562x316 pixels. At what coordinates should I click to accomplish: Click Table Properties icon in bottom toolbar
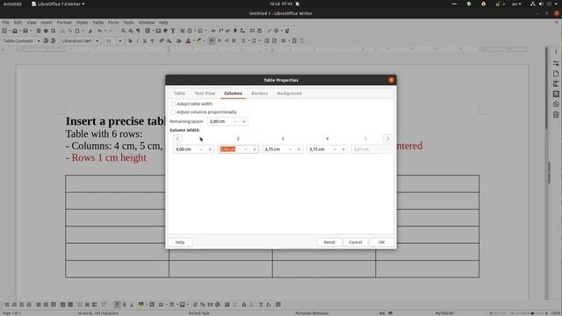278,305
